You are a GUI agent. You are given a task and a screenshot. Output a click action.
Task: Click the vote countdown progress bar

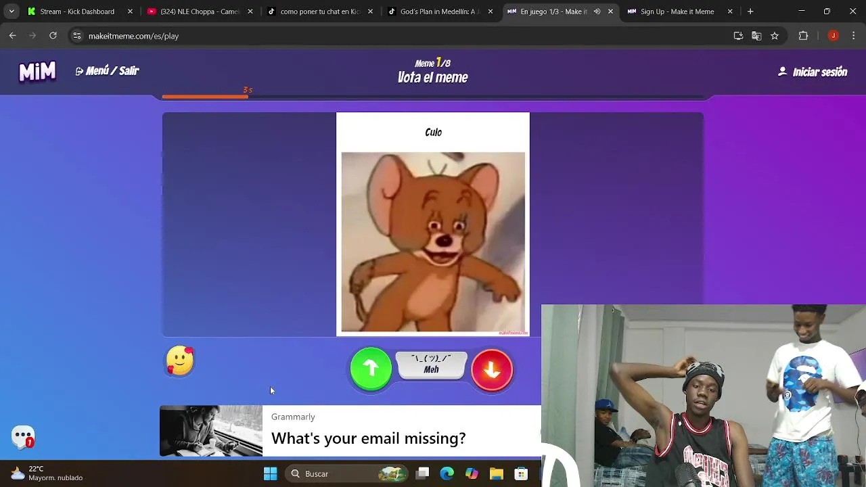pyautogui.click(x=433, y=97)
